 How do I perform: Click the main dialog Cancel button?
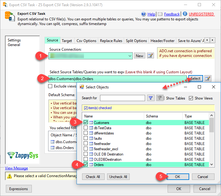pyautogui.click(x=205, y=189)
